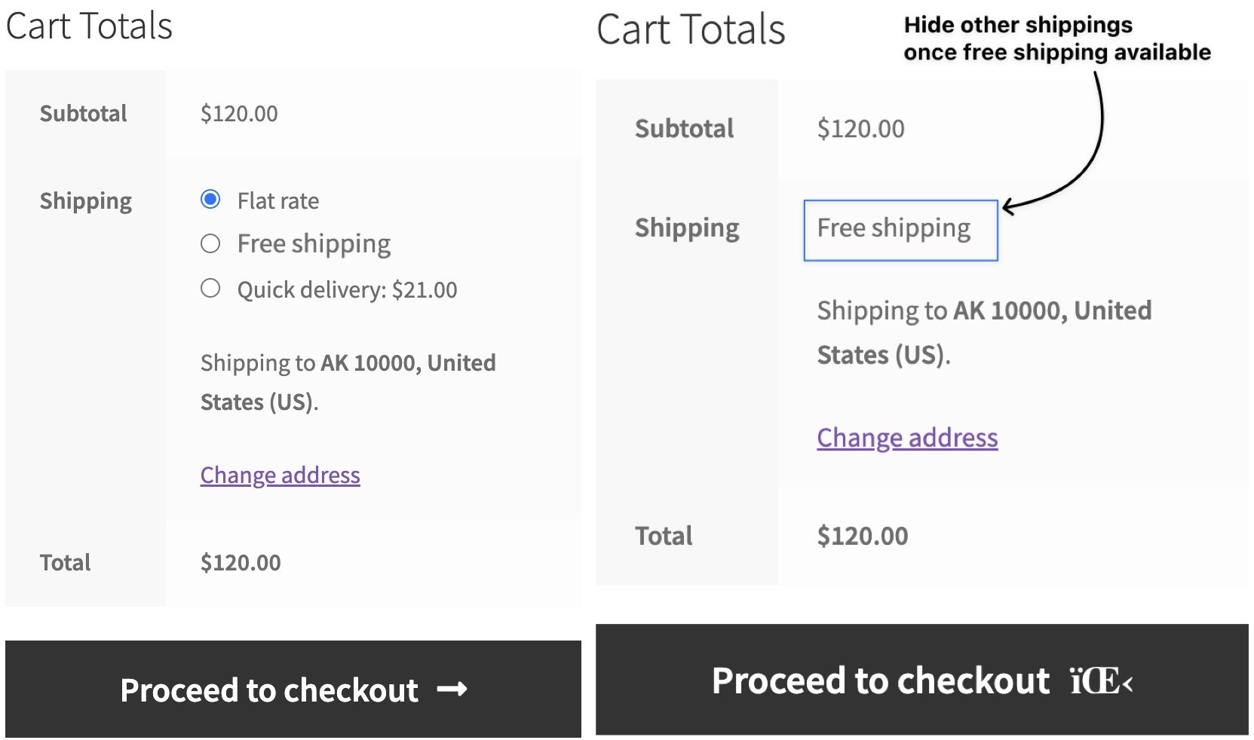Viewport: 1254px width, 740px height.
Task: Choose the Quick delivery radio button
Action: point(210,289)
